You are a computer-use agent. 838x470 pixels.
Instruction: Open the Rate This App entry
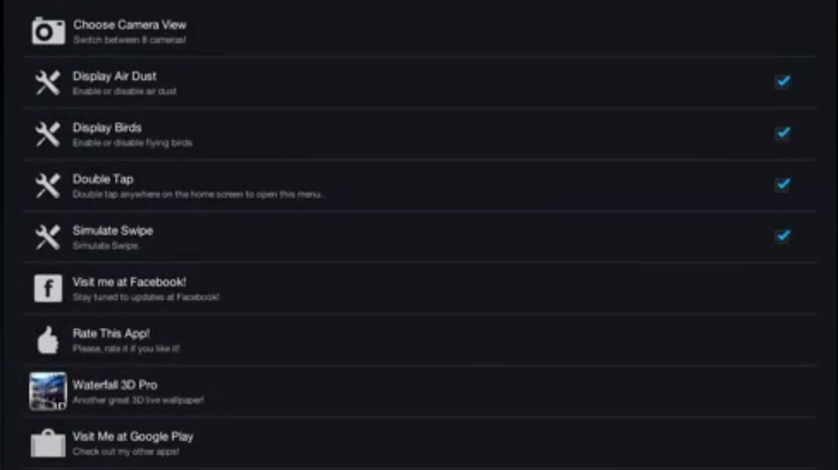(420, 340)
